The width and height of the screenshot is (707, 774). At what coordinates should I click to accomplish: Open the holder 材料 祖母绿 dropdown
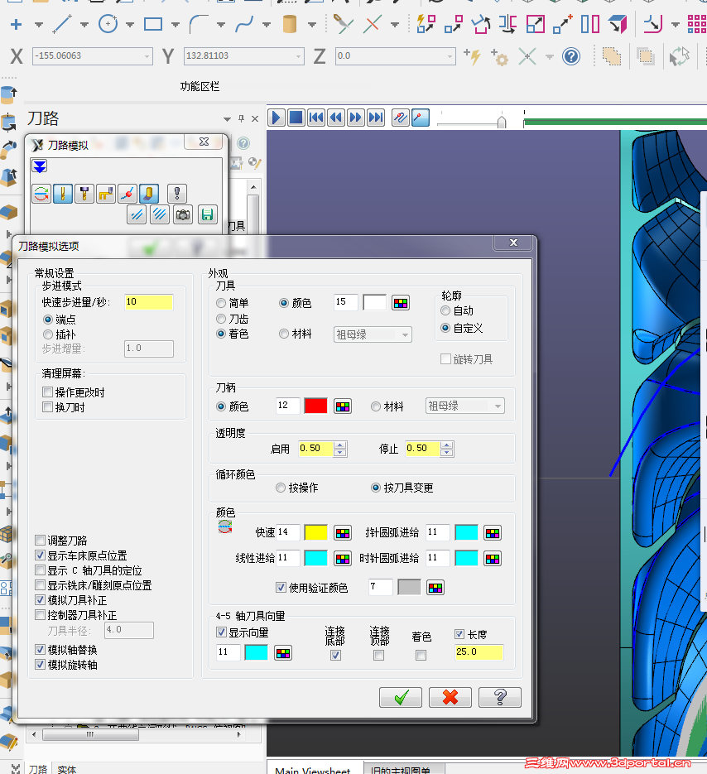pos(464,406)
